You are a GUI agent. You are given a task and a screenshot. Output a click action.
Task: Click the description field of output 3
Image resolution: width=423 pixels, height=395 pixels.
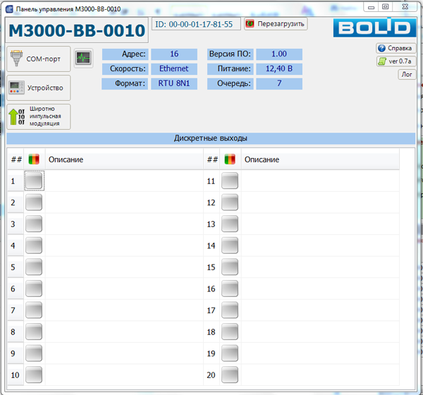(120, 224)
